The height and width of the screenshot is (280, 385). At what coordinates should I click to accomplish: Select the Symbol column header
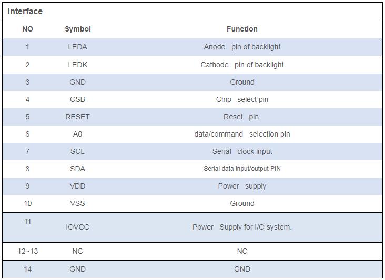[x=78, y=29]
